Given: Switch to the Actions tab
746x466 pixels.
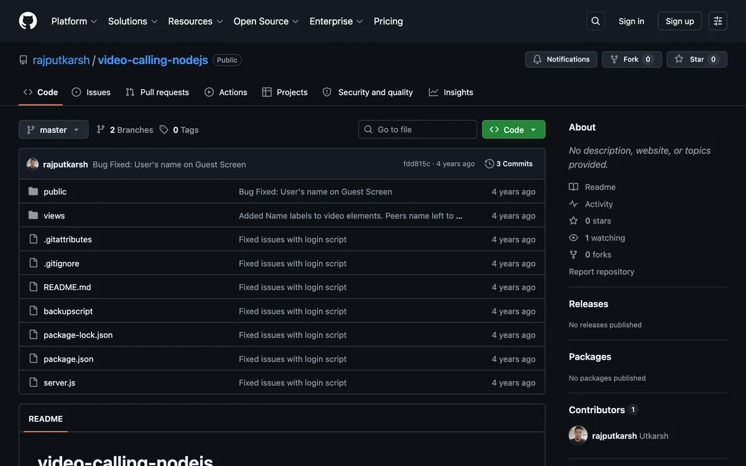Looking at the screenshot, I should pos(226,92).
